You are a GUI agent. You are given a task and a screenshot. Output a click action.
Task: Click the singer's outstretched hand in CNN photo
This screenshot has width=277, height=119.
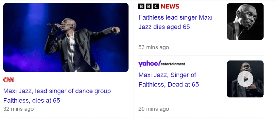(116, 29)
